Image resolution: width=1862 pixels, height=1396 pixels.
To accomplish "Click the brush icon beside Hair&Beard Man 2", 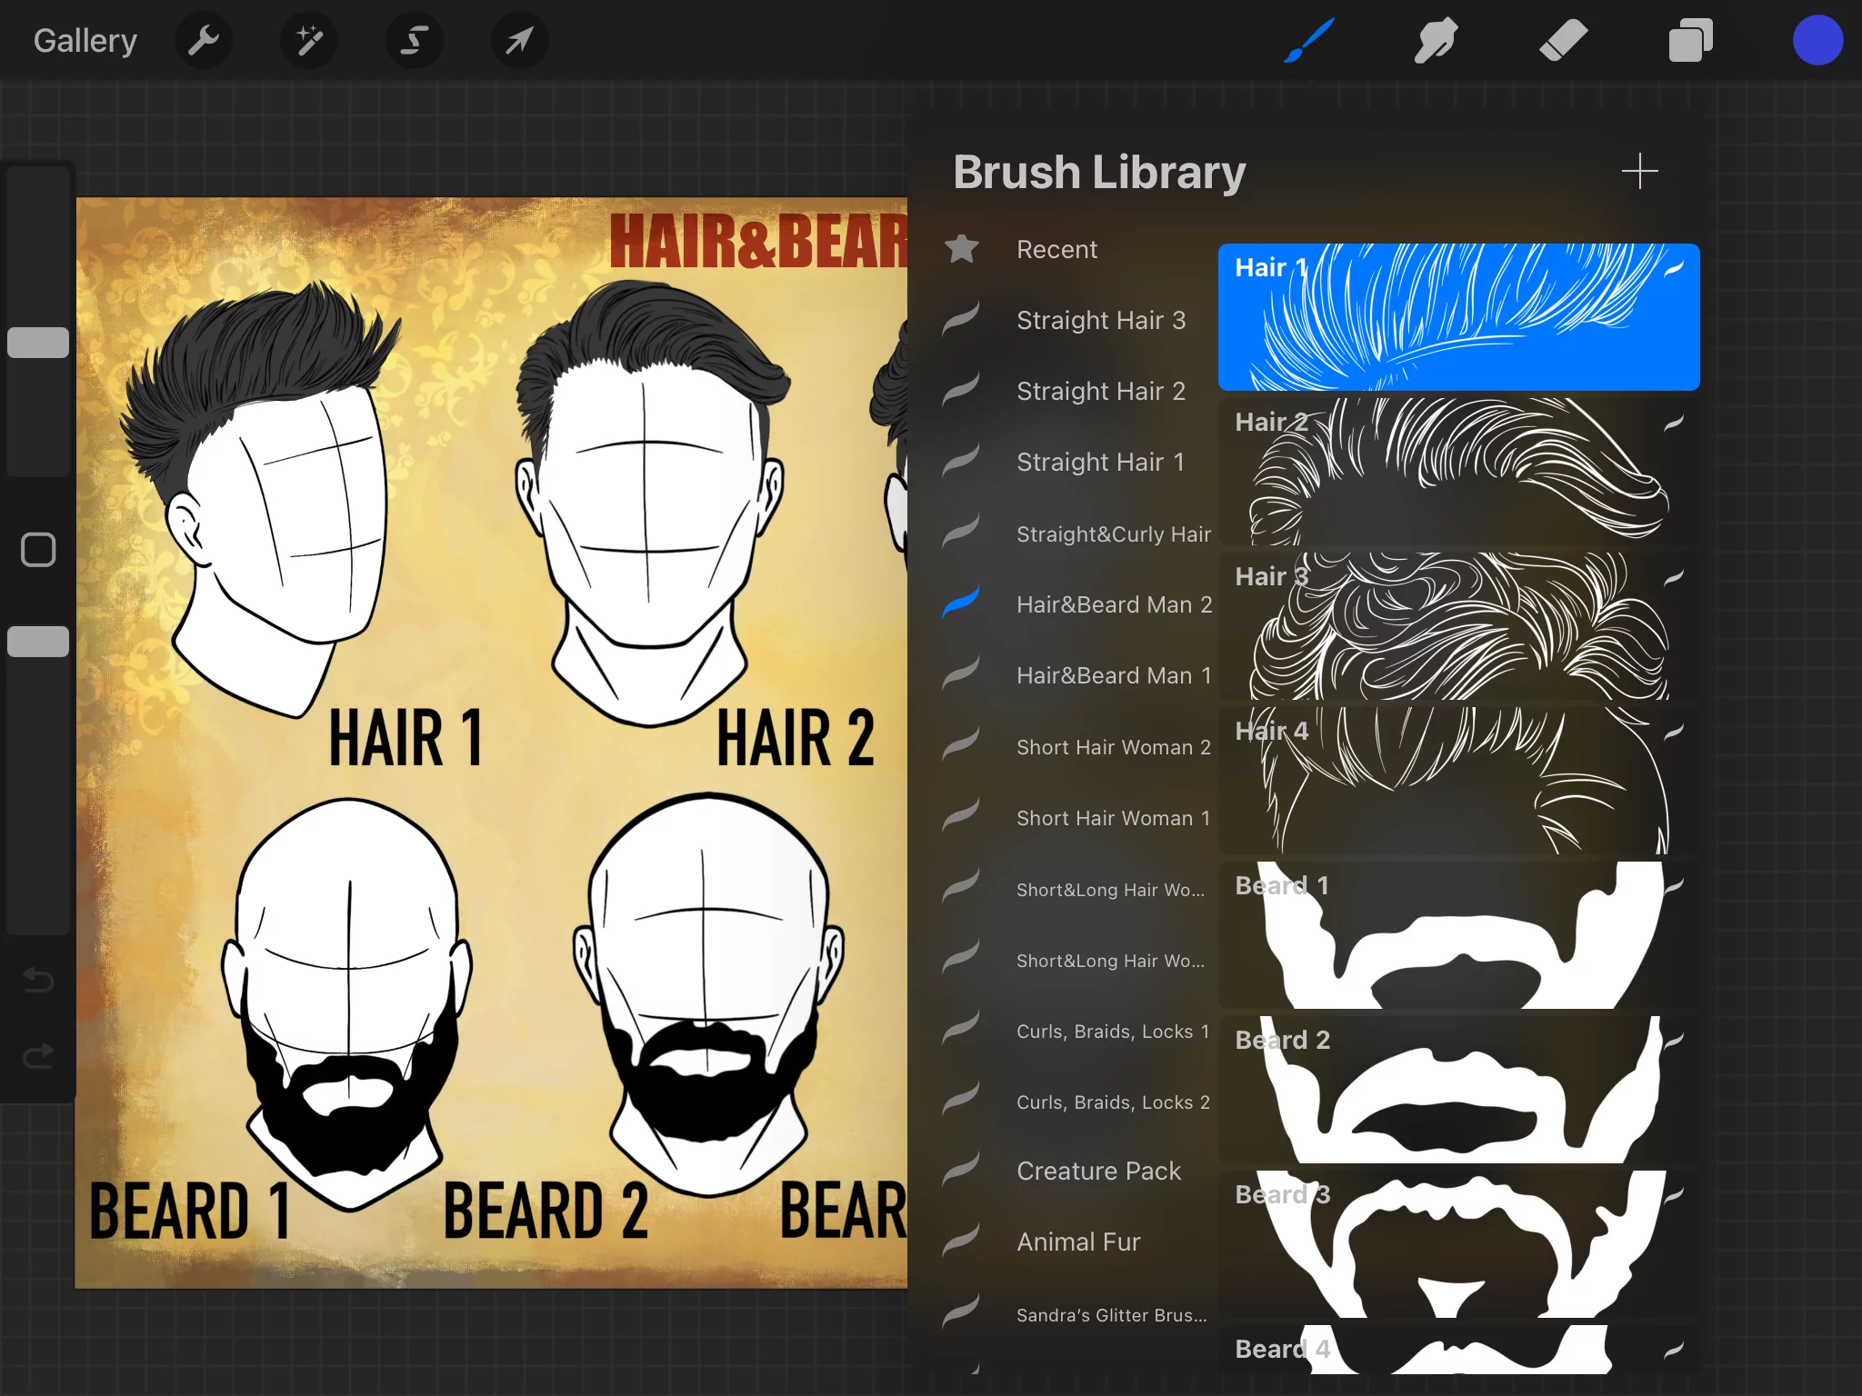I will click(961, 602).
